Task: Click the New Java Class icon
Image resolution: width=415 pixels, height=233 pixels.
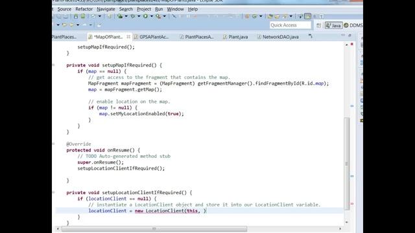Action: (254, 16)
